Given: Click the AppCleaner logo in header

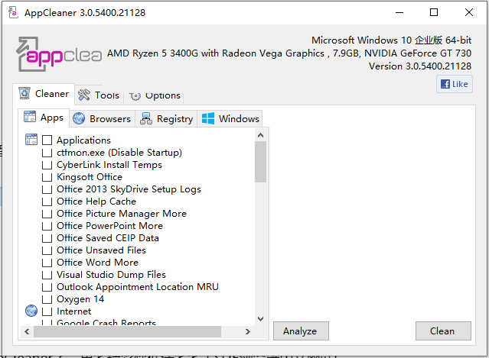Looking at the screenshot, I should [x=59, y=54].
